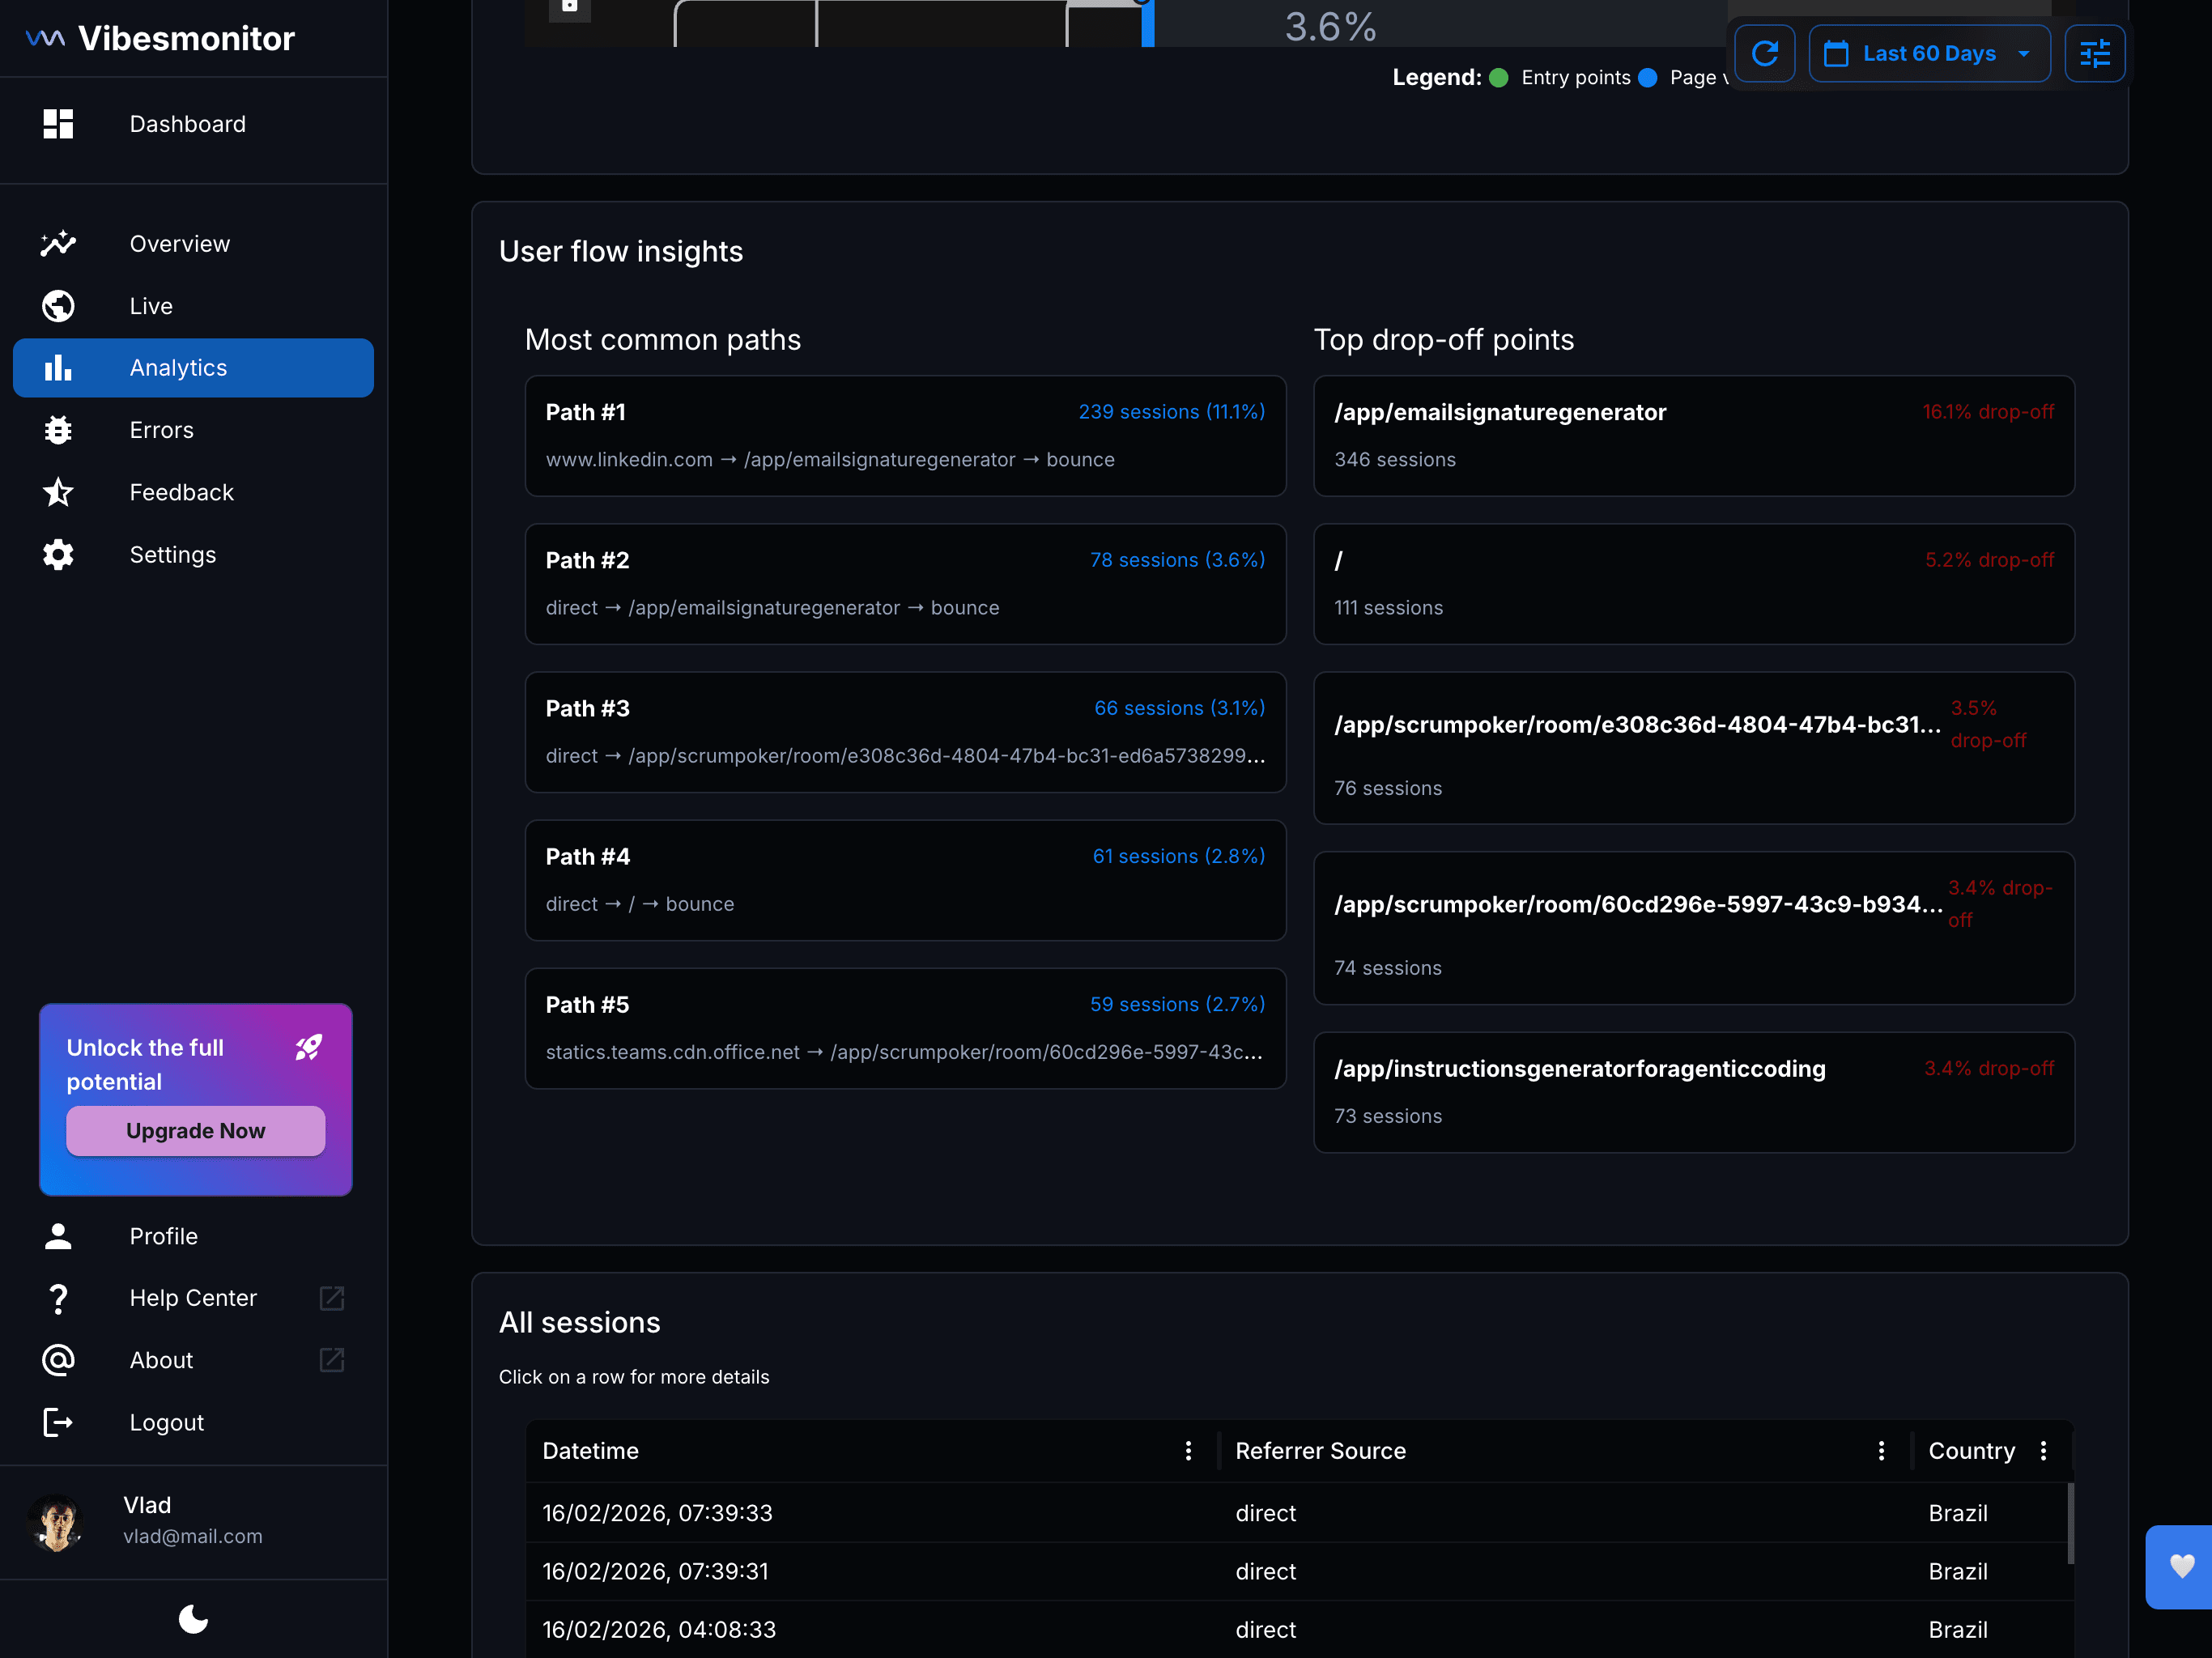Image resolution: width=2212 pixels, height=1658 pixels.
Task: Toggle dark mode with the moon icon
Action: pyautogui.click(x=193, y=1620)
